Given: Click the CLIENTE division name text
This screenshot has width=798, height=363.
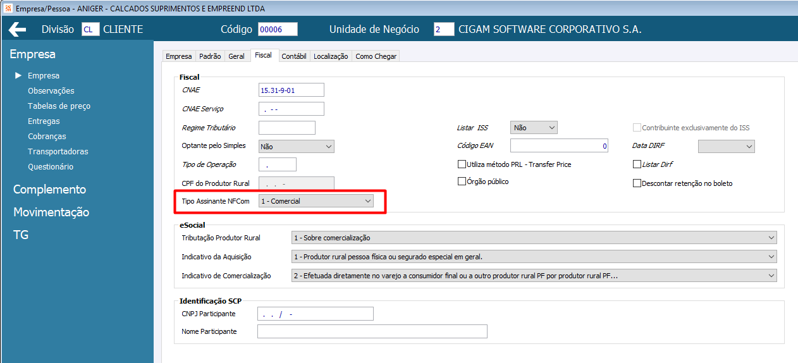Looking at the screenshot, I should pos(123,30).
